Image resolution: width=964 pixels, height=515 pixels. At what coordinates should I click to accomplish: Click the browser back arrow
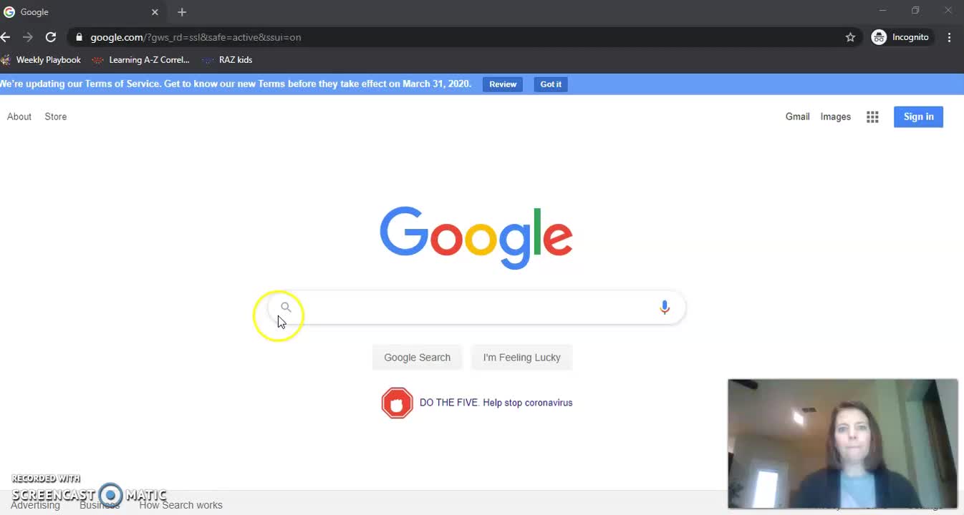(5, 37)
